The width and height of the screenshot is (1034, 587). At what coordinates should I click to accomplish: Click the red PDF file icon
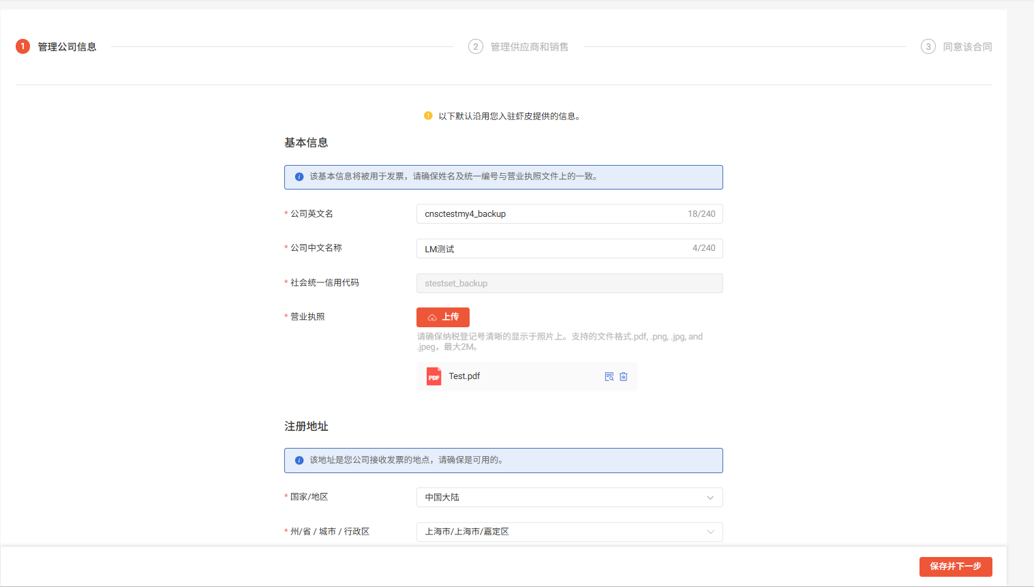[x=434, y=376]
